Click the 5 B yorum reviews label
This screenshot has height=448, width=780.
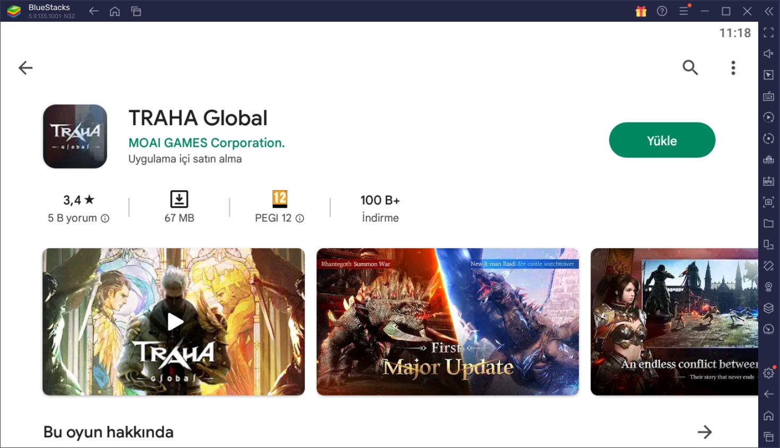(72, 218)
